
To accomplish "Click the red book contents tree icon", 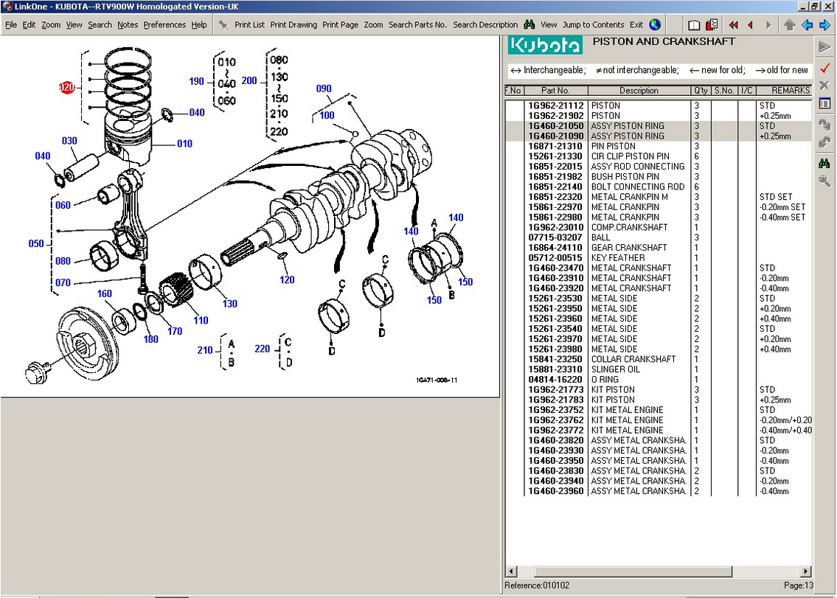I will coord(712,25).
